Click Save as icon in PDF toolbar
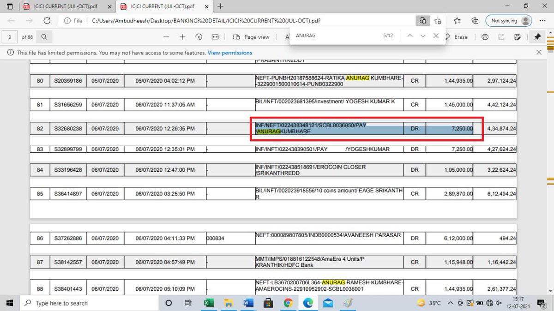Viewport: 554px width, 311px height. tap(518, 37)
